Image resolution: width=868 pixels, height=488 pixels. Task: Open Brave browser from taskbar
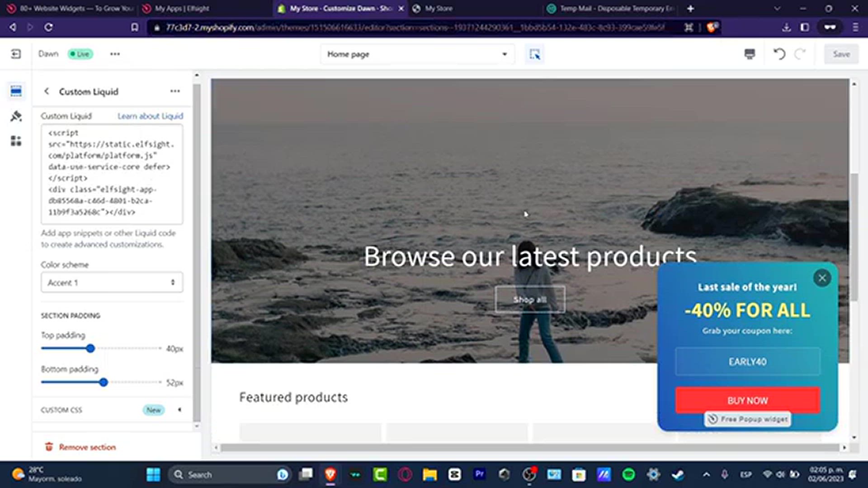[x=330, y=474]
